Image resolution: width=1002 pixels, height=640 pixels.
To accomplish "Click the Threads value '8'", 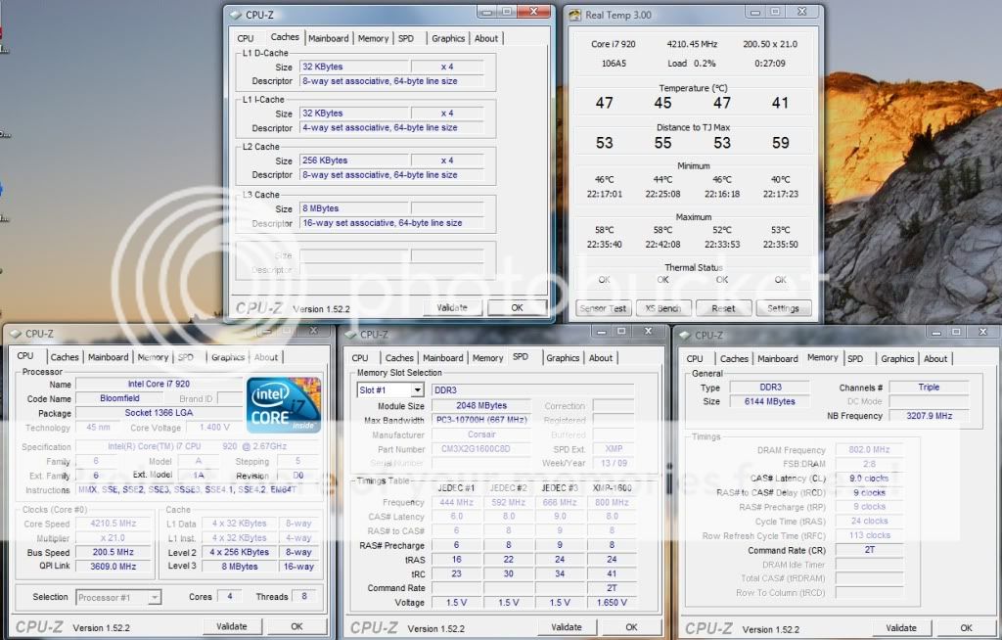I will [304, 597].
